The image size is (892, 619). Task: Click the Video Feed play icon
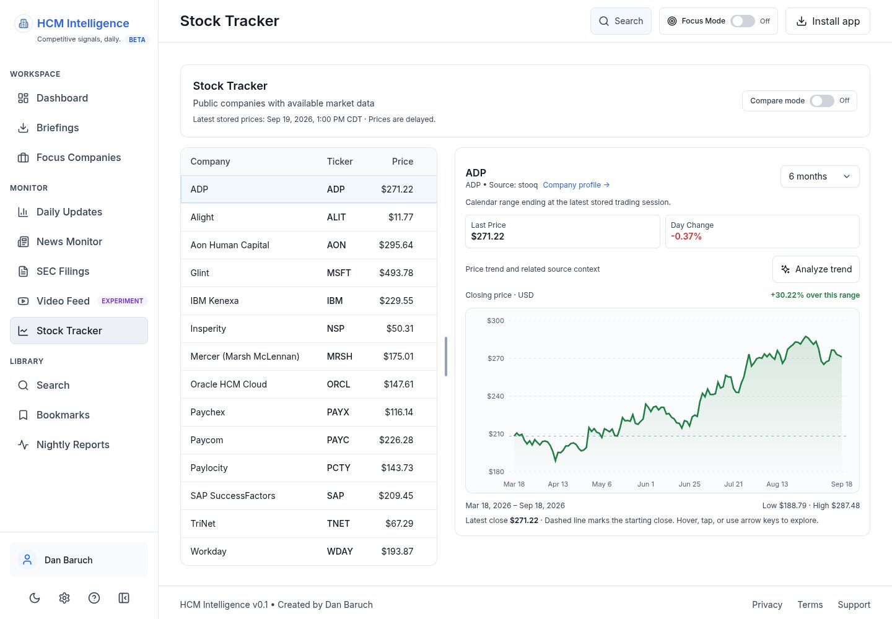point(24,301)
